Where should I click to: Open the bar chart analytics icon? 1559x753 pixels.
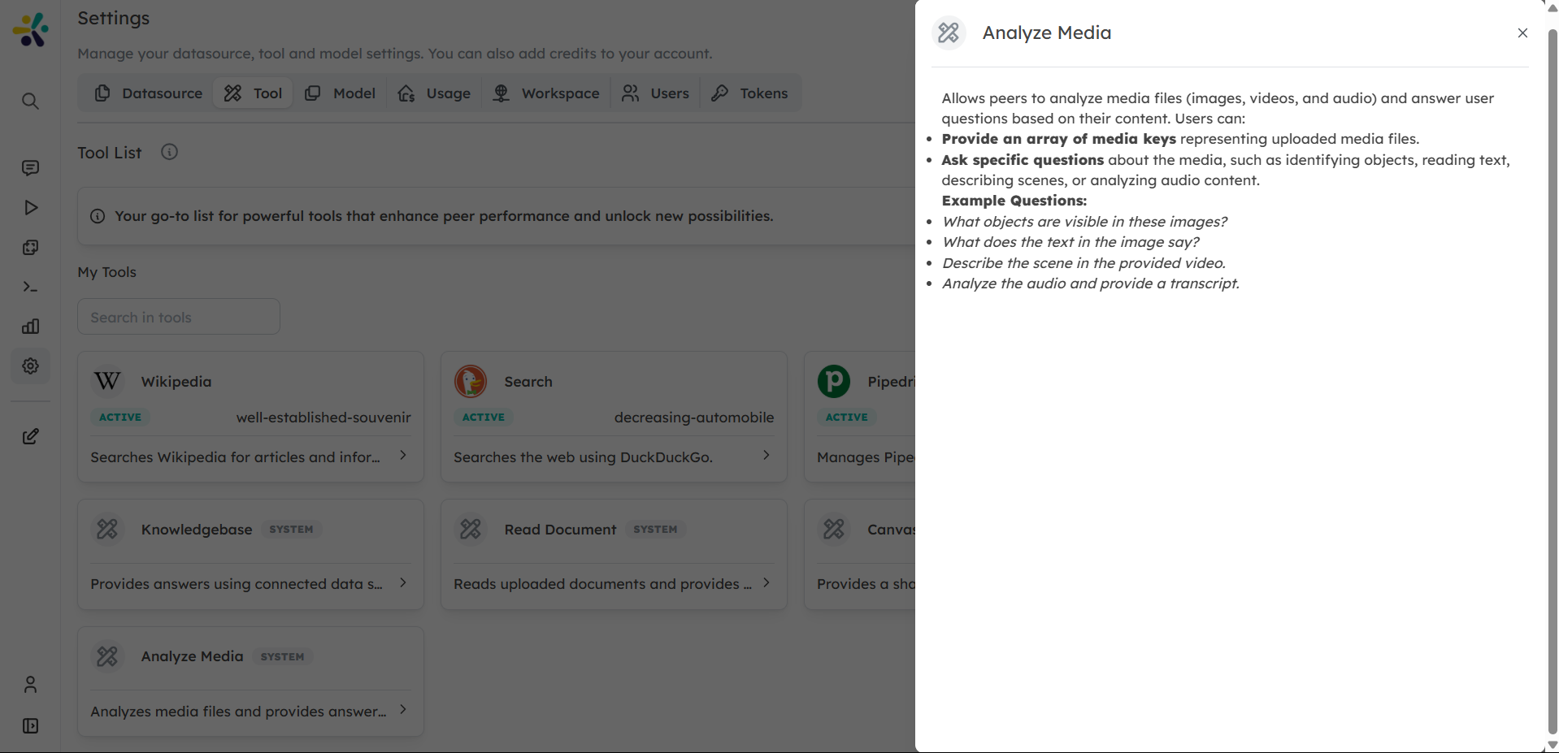(30, 327)
